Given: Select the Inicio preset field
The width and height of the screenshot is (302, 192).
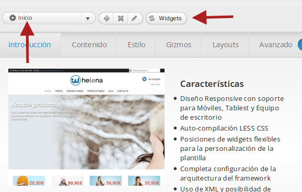Looking at the screenshot, I should pyautogui.click(x=49, y=18).
